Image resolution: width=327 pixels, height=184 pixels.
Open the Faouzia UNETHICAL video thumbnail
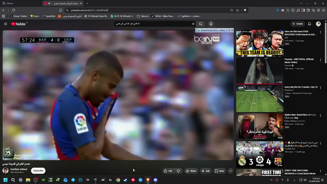tap(260, 71)
